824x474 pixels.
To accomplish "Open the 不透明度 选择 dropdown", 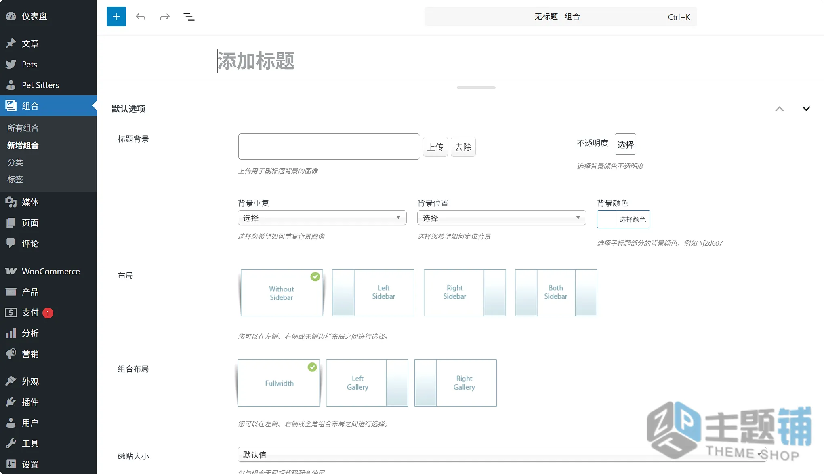I will click(625, 144).
